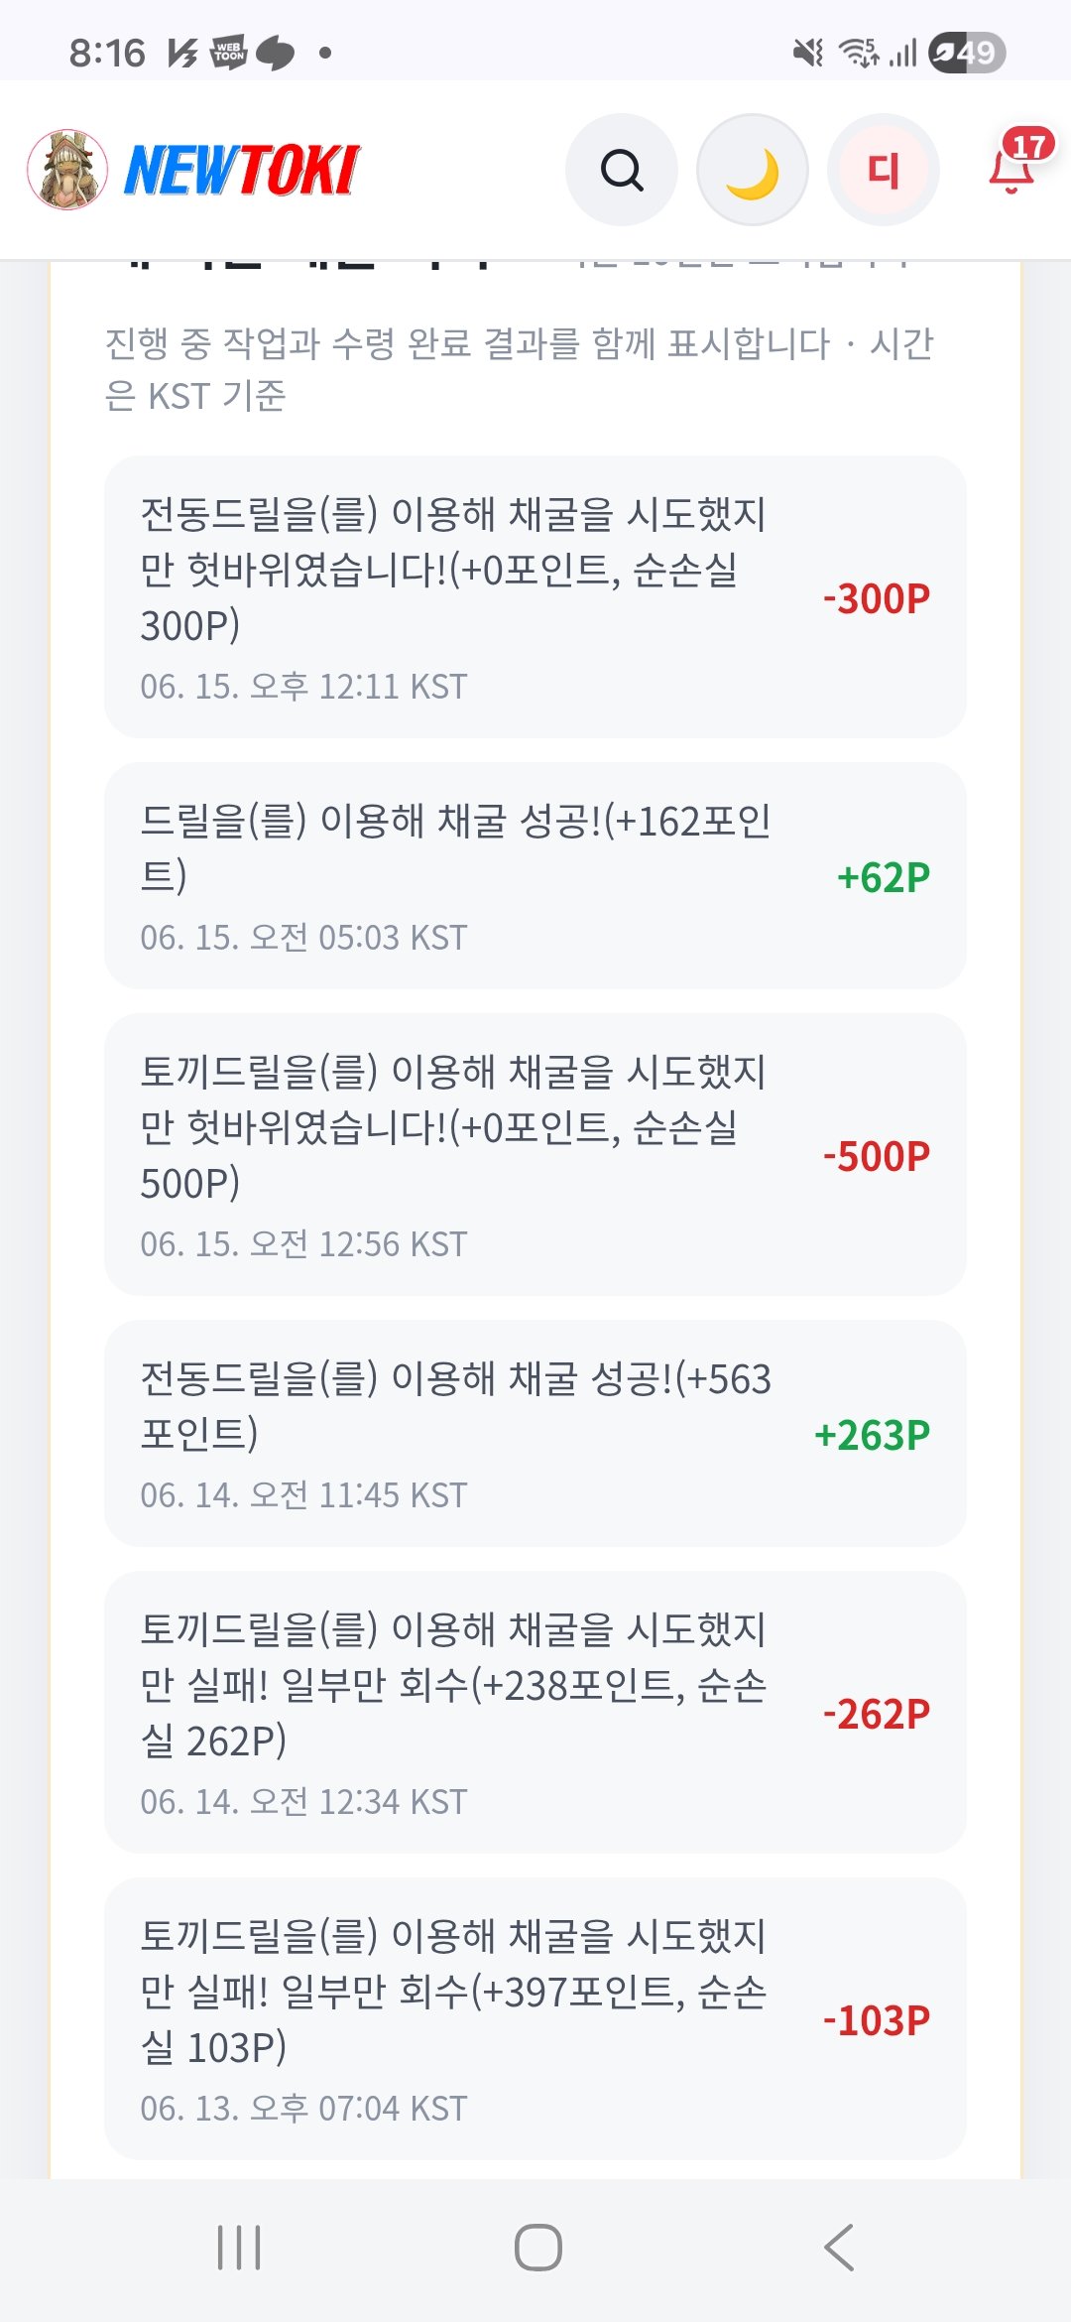
Task: Select the -103P 토끼드릴 entry
Action: 535,2018
